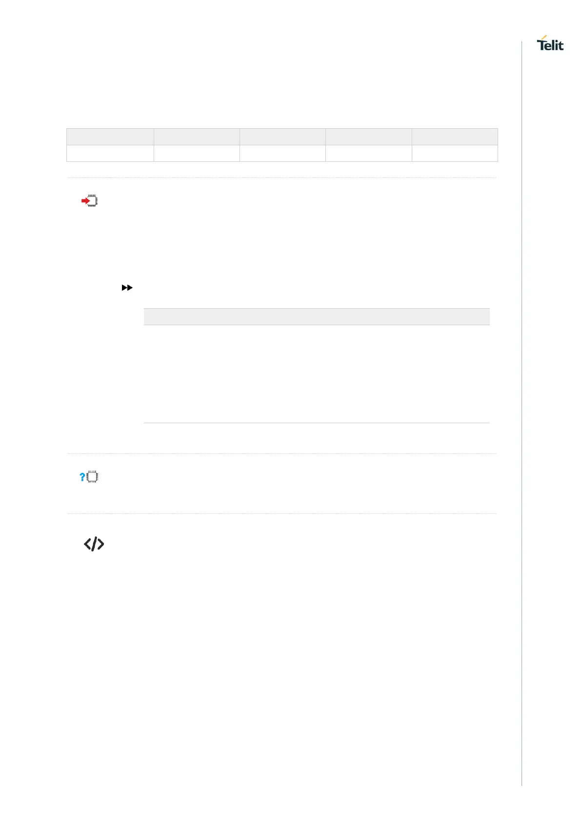
Task: Click the dotted separator line below top table
Action: (281, 177)
